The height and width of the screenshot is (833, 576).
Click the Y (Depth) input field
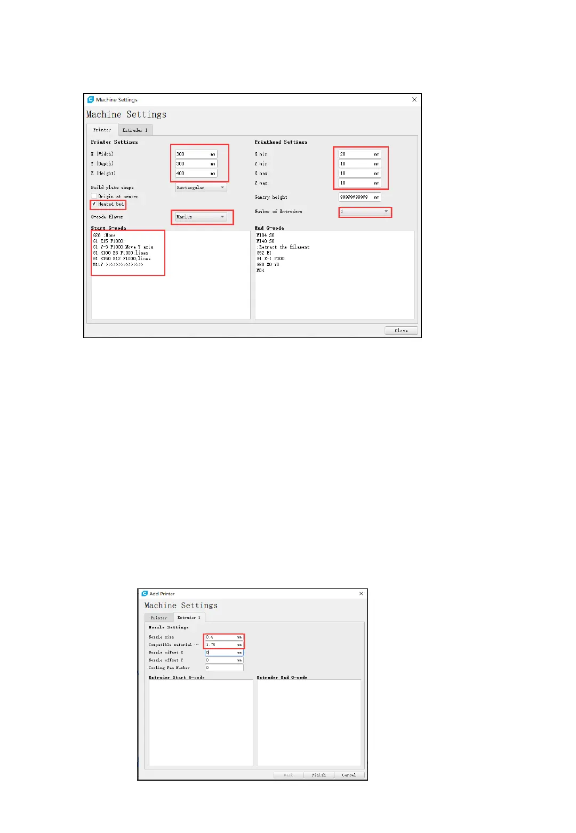pos(196,163)
